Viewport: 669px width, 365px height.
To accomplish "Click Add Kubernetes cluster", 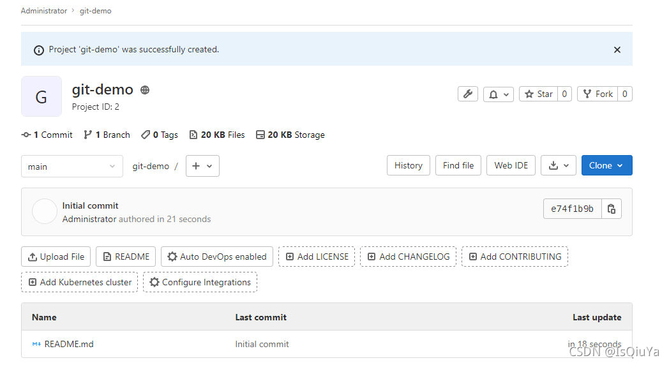I will pyautogui.click(x=80, y=282).
